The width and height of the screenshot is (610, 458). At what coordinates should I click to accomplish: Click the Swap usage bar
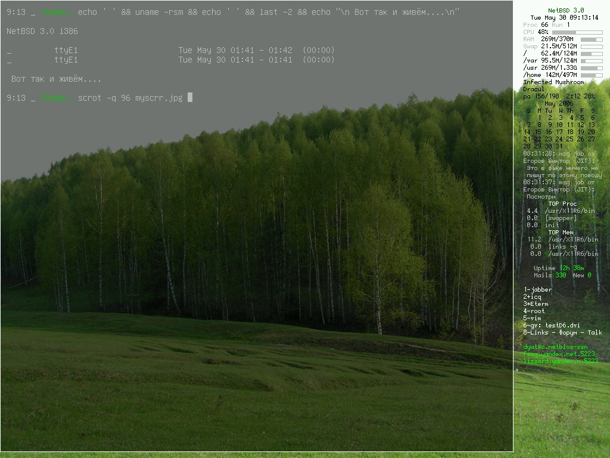(592, 47)
